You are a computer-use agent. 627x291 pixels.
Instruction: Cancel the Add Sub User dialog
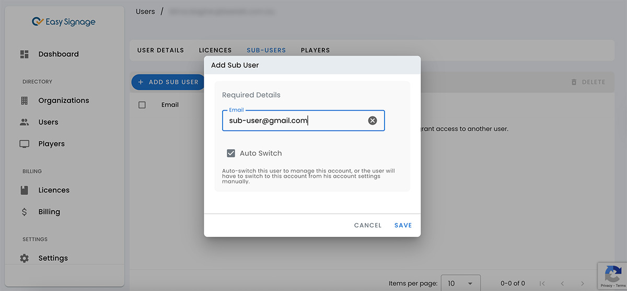(x=368, y=225)
